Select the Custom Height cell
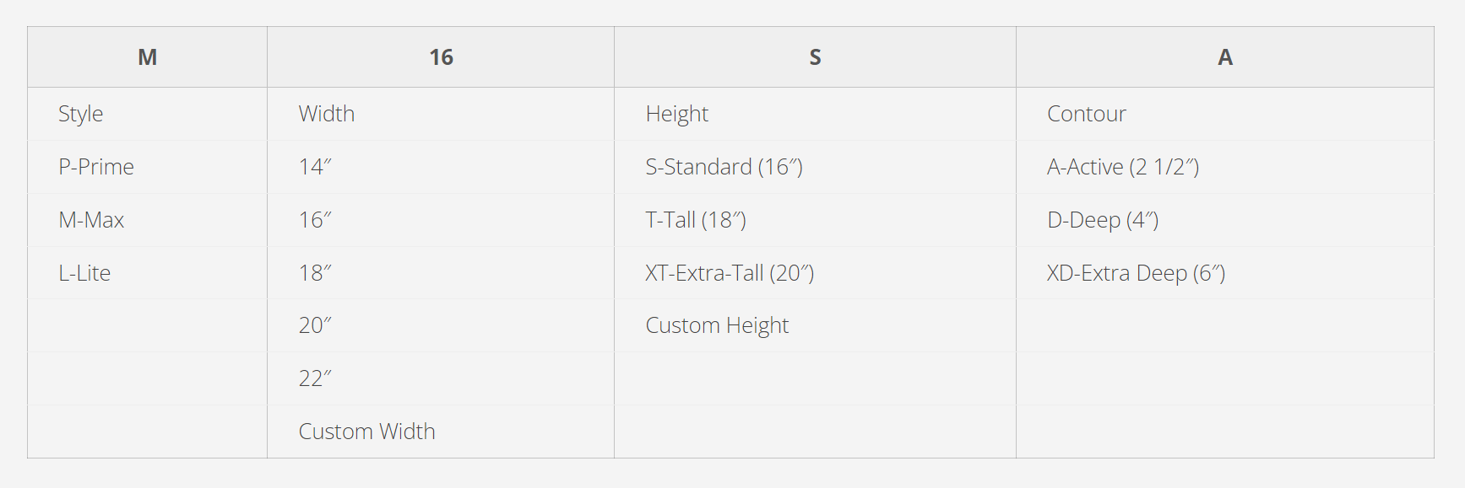The image size is (1465, 488). coord(717,325)
